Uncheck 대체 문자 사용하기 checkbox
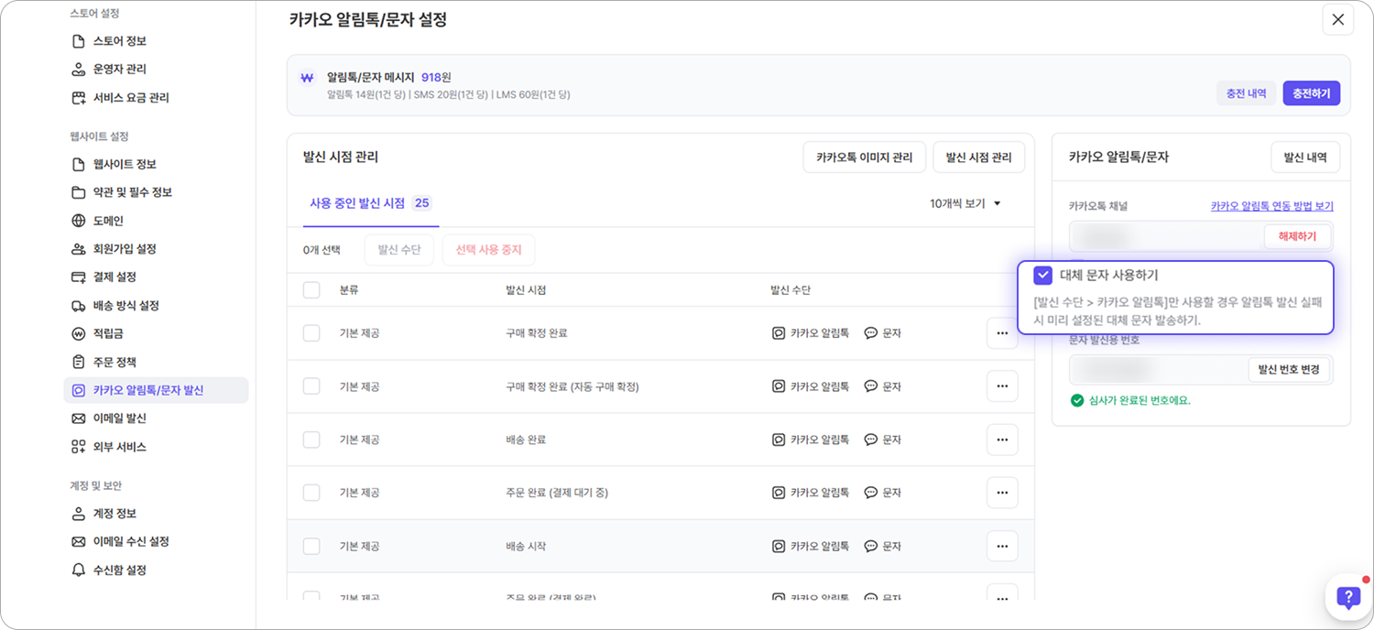The height and width of the screenshot is (630, 1374). [x=1042, y=275]
